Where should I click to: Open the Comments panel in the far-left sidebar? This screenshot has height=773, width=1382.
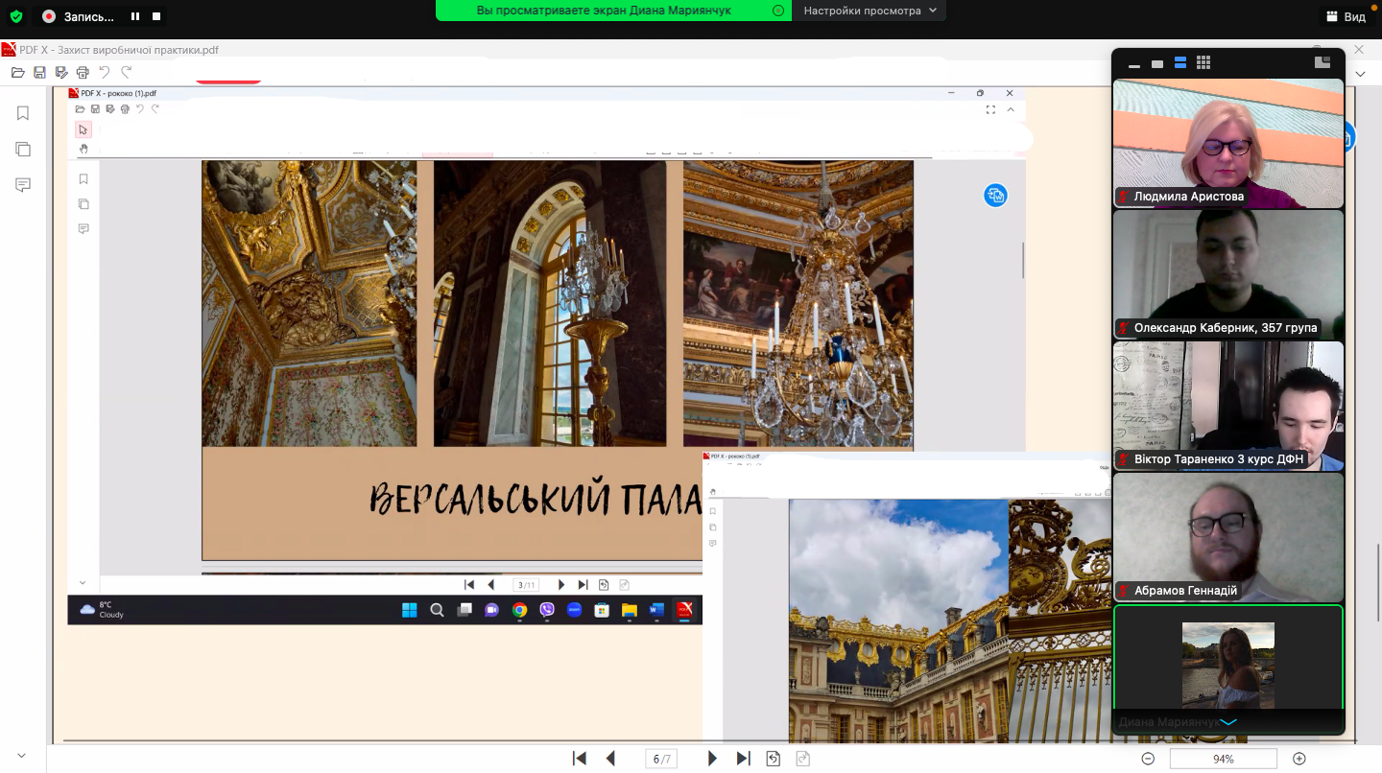tap(23, 185)
